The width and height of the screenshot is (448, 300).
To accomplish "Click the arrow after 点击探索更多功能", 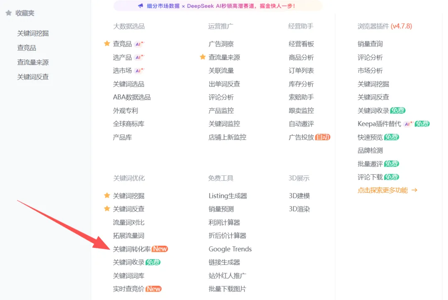I will 414,190.
